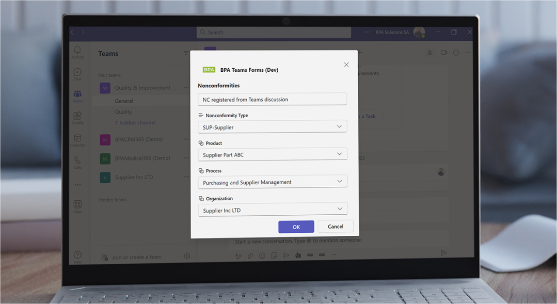The width and height of the screenshot is (557, 304).
Task: Open the Organization dropdown
Action: click(273, 210)
